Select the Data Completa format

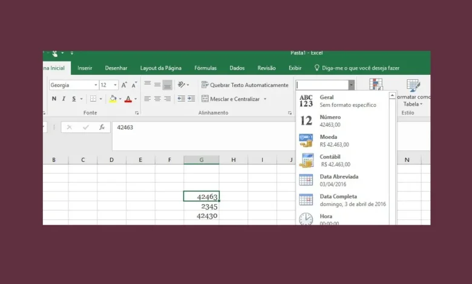[343, 200]
